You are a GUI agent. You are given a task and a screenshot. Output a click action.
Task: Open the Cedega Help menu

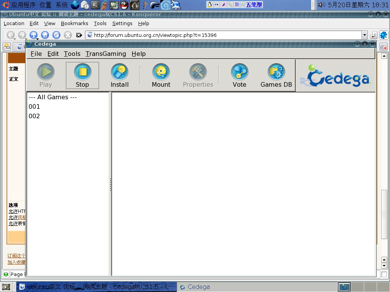139,54
